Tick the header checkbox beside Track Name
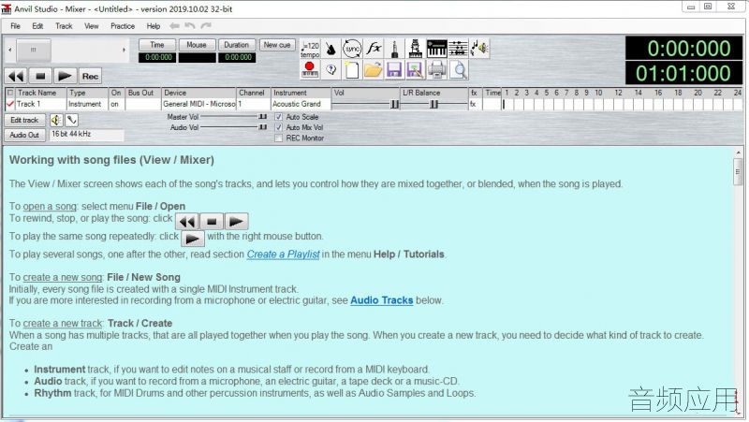 click(10, 93)
